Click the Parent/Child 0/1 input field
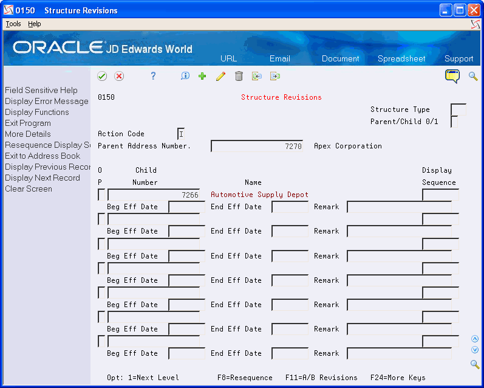This screenshot has height=388, width=484. [454, 122]
